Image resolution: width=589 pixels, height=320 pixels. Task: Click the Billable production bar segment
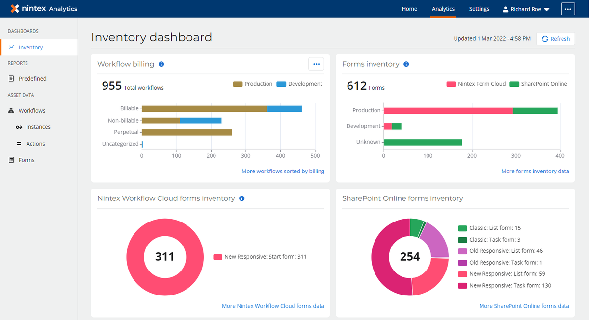tap(204, 109)
